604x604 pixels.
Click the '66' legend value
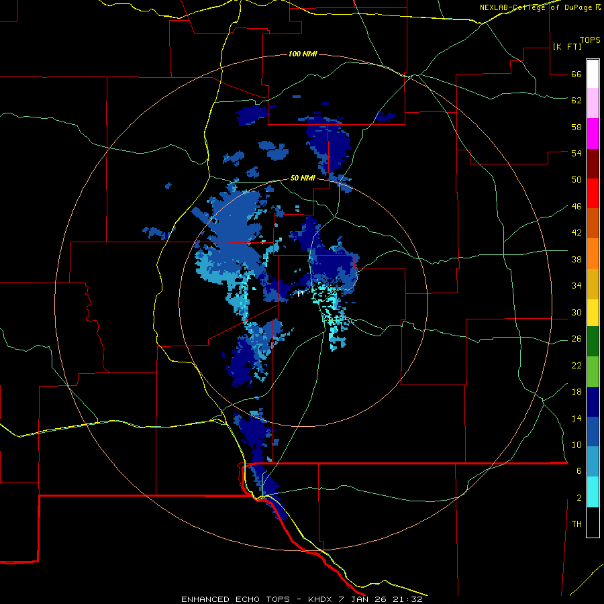(576, 74)
